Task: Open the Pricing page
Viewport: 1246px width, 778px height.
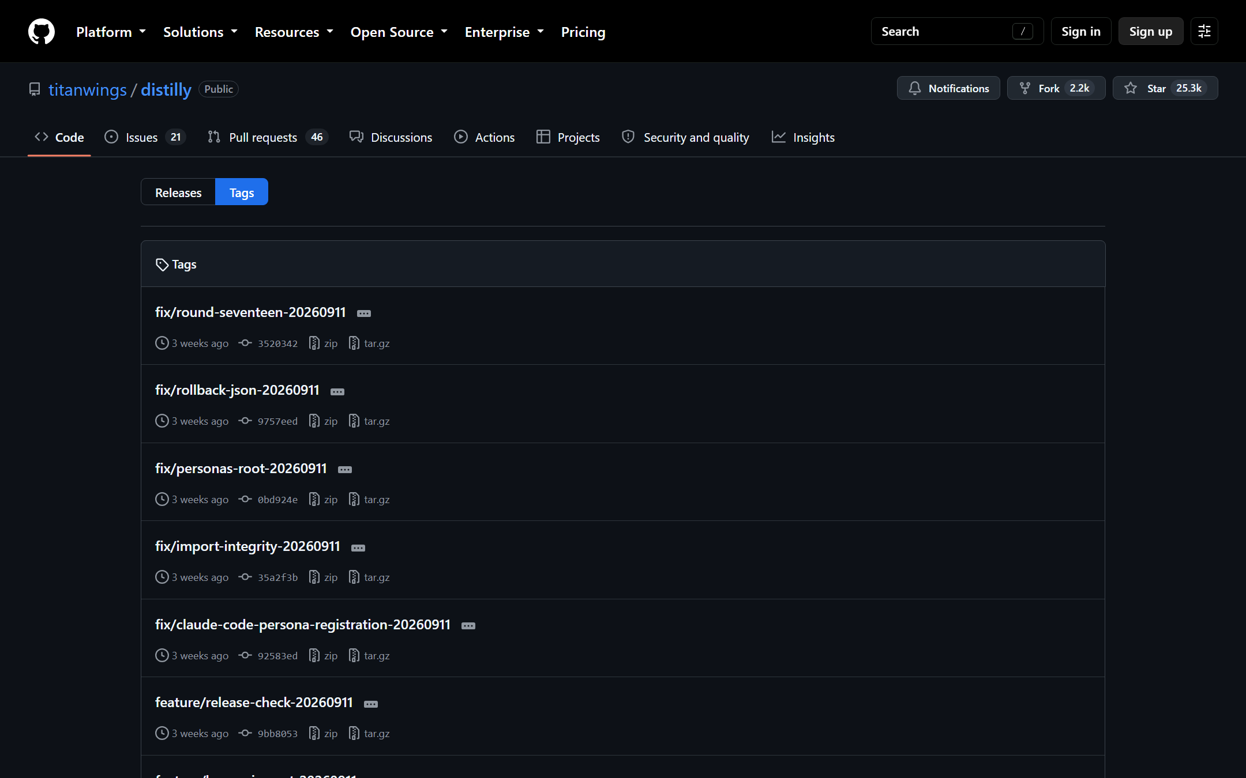Action: [583, 32]
